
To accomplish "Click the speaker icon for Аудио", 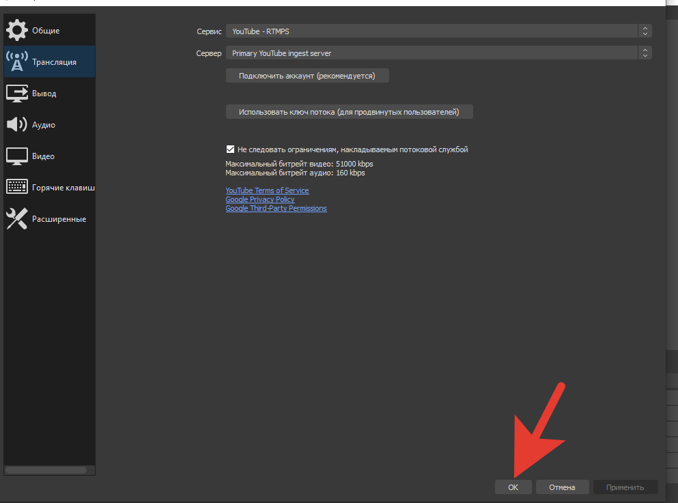I will (x=16, y=125).
